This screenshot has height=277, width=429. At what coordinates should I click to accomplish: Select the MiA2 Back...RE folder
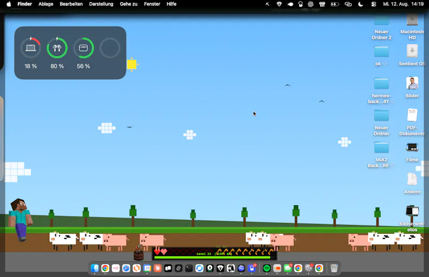coord(381,147)
